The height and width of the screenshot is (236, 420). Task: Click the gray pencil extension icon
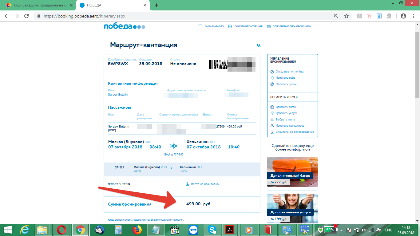click(389, 16)
